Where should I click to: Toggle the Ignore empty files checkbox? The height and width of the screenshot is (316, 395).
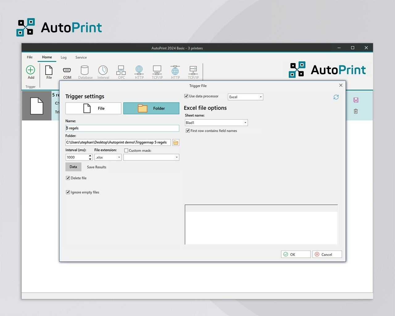pyautogui.click(x=68, y=192)
